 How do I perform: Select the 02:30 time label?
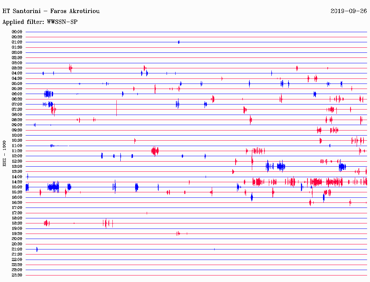tap(17, 58)
